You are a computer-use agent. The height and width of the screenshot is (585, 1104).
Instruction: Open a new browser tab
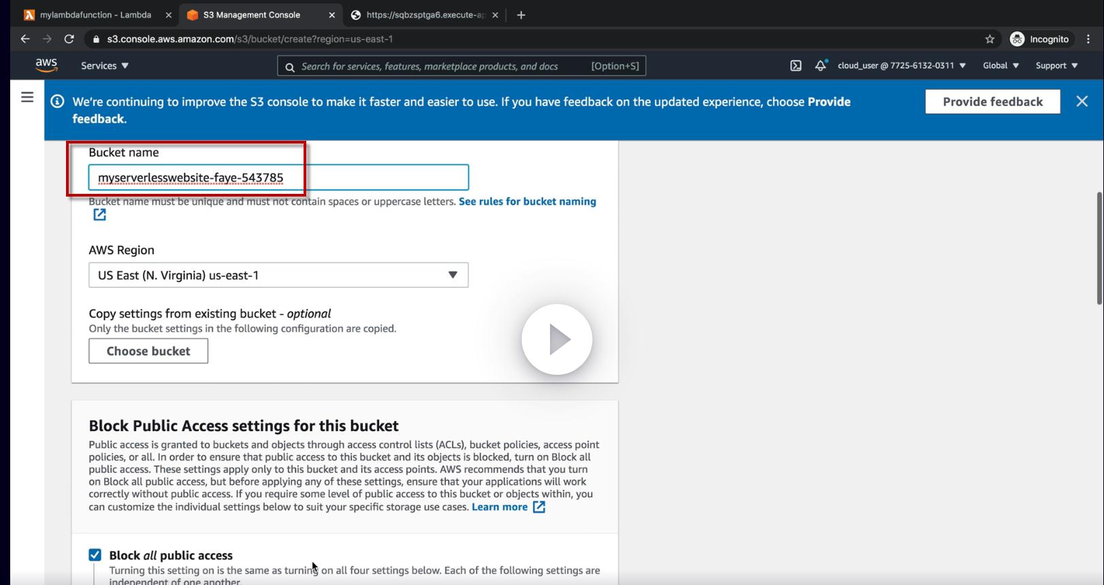click(x=521, y=15)
